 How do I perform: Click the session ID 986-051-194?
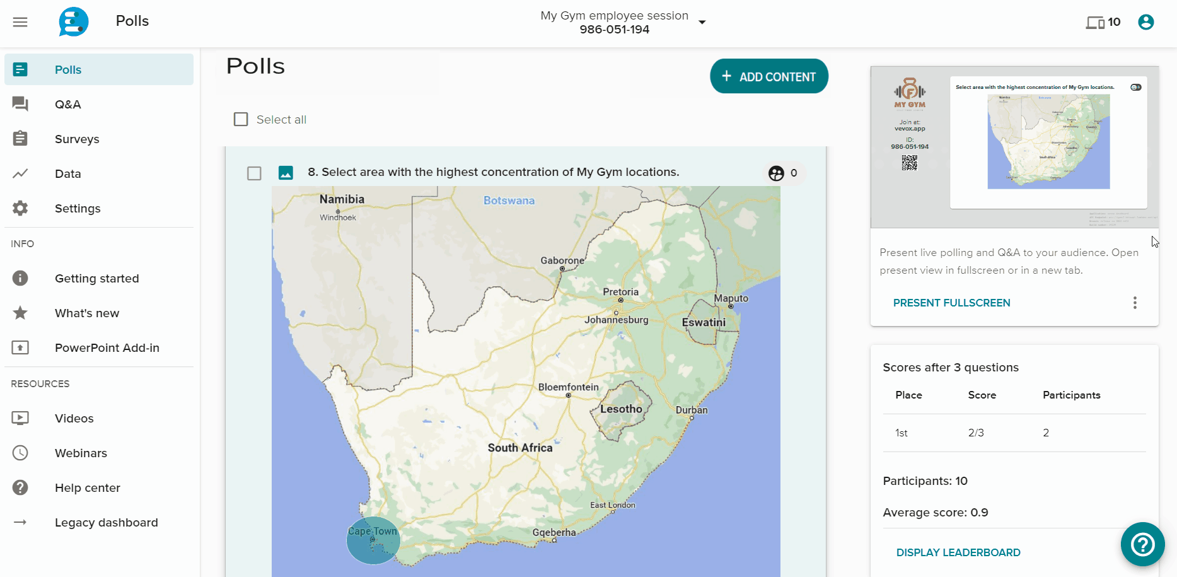tap(614, 30)
